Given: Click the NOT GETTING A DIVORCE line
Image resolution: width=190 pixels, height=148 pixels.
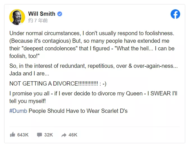Looking at the screenshot, I should pos(58,84).
